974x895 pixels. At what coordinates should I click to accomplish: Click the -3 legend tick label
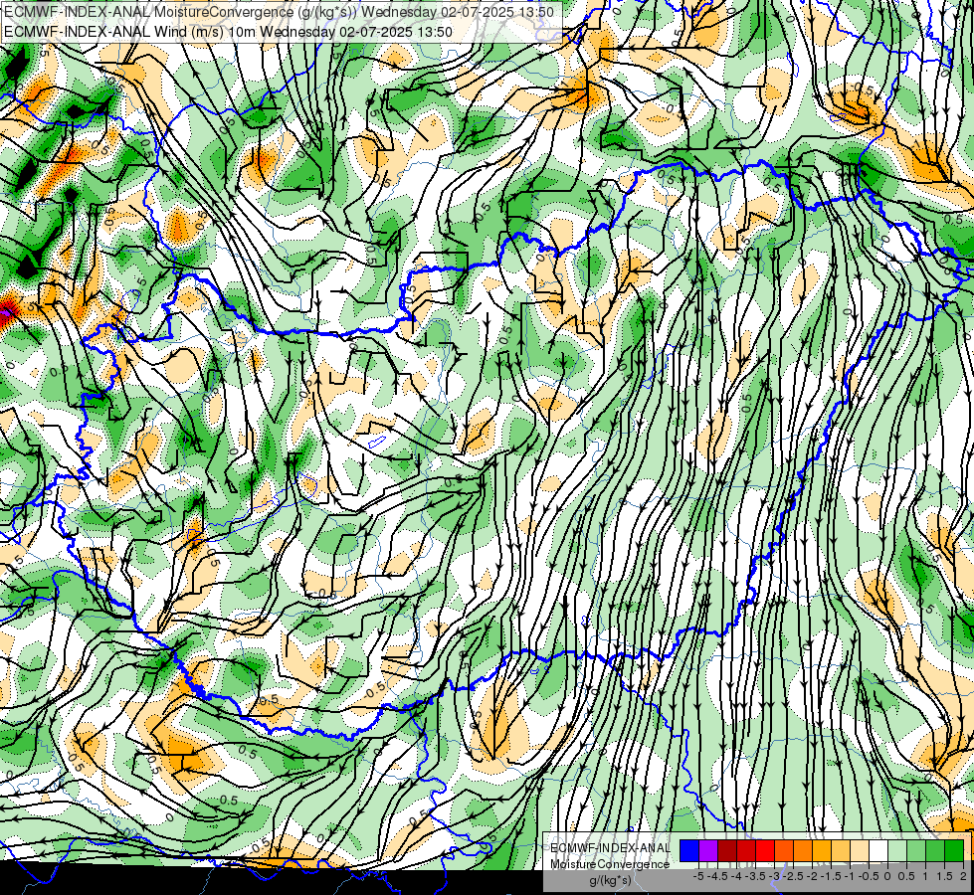[775, 876]
